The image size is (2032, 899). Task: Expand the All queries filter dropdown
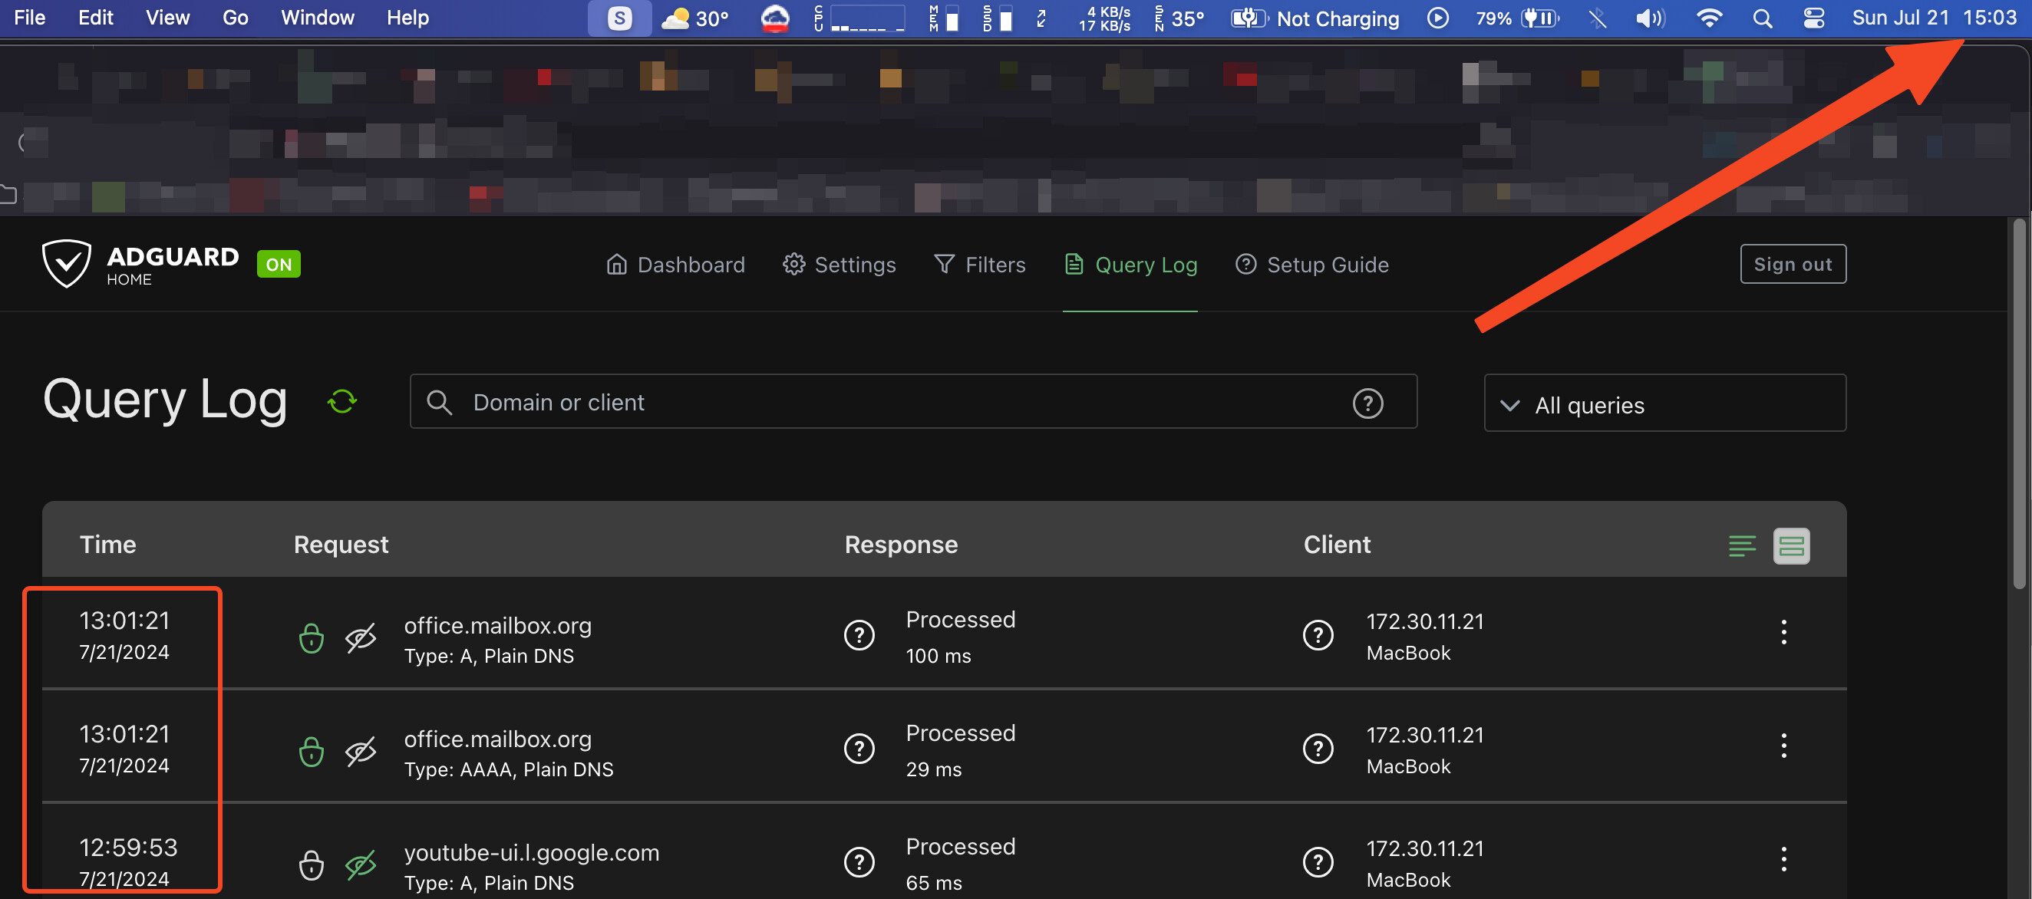1664,404
